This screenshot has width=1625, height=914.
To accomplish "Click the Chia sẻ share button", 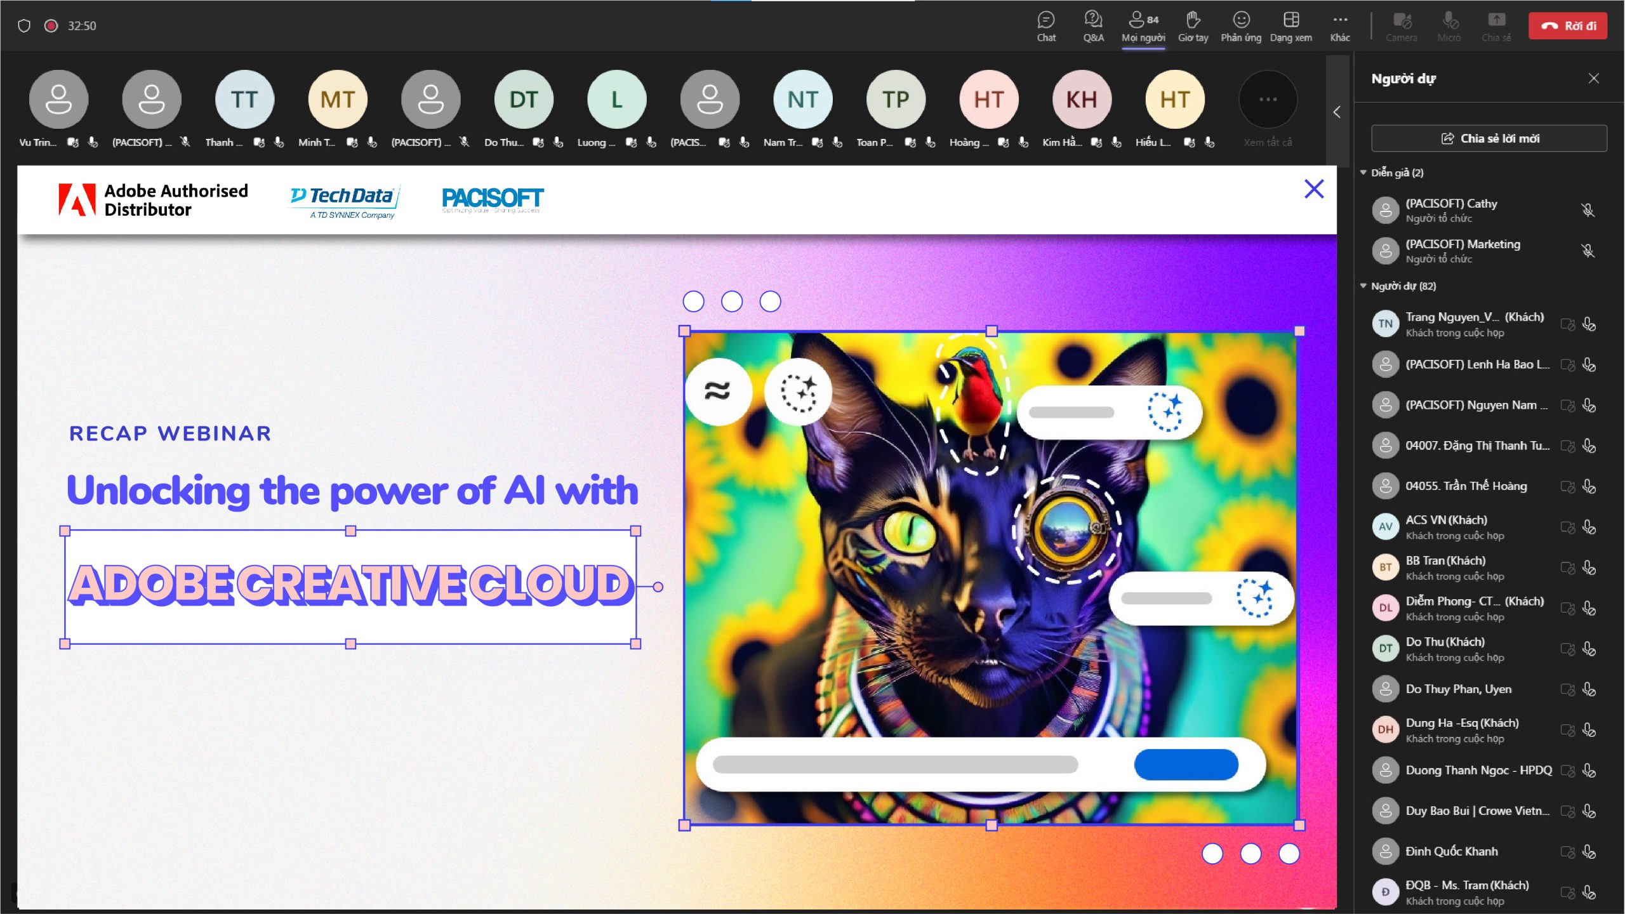I will 1496,27.
